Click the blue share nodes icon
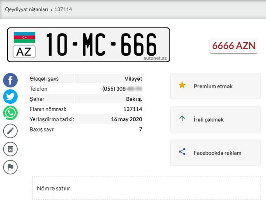Screen dimensions: 266x205 tap(182, 152)
